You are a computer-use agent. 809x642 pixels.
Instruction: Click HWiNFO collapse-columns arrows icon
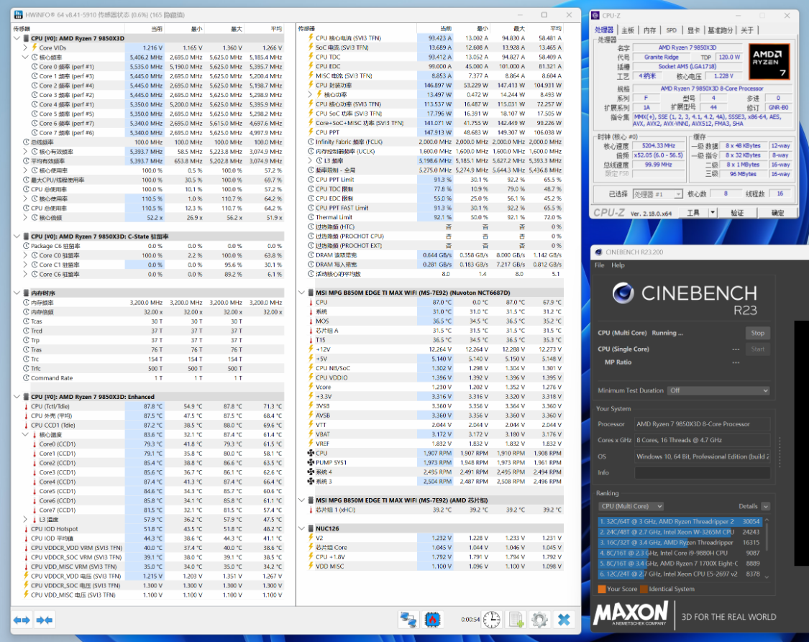[45, 620]
